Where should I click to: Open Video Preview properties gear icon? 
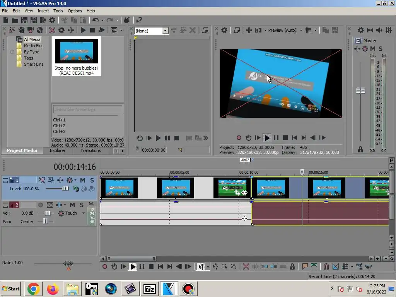(224, 30)
